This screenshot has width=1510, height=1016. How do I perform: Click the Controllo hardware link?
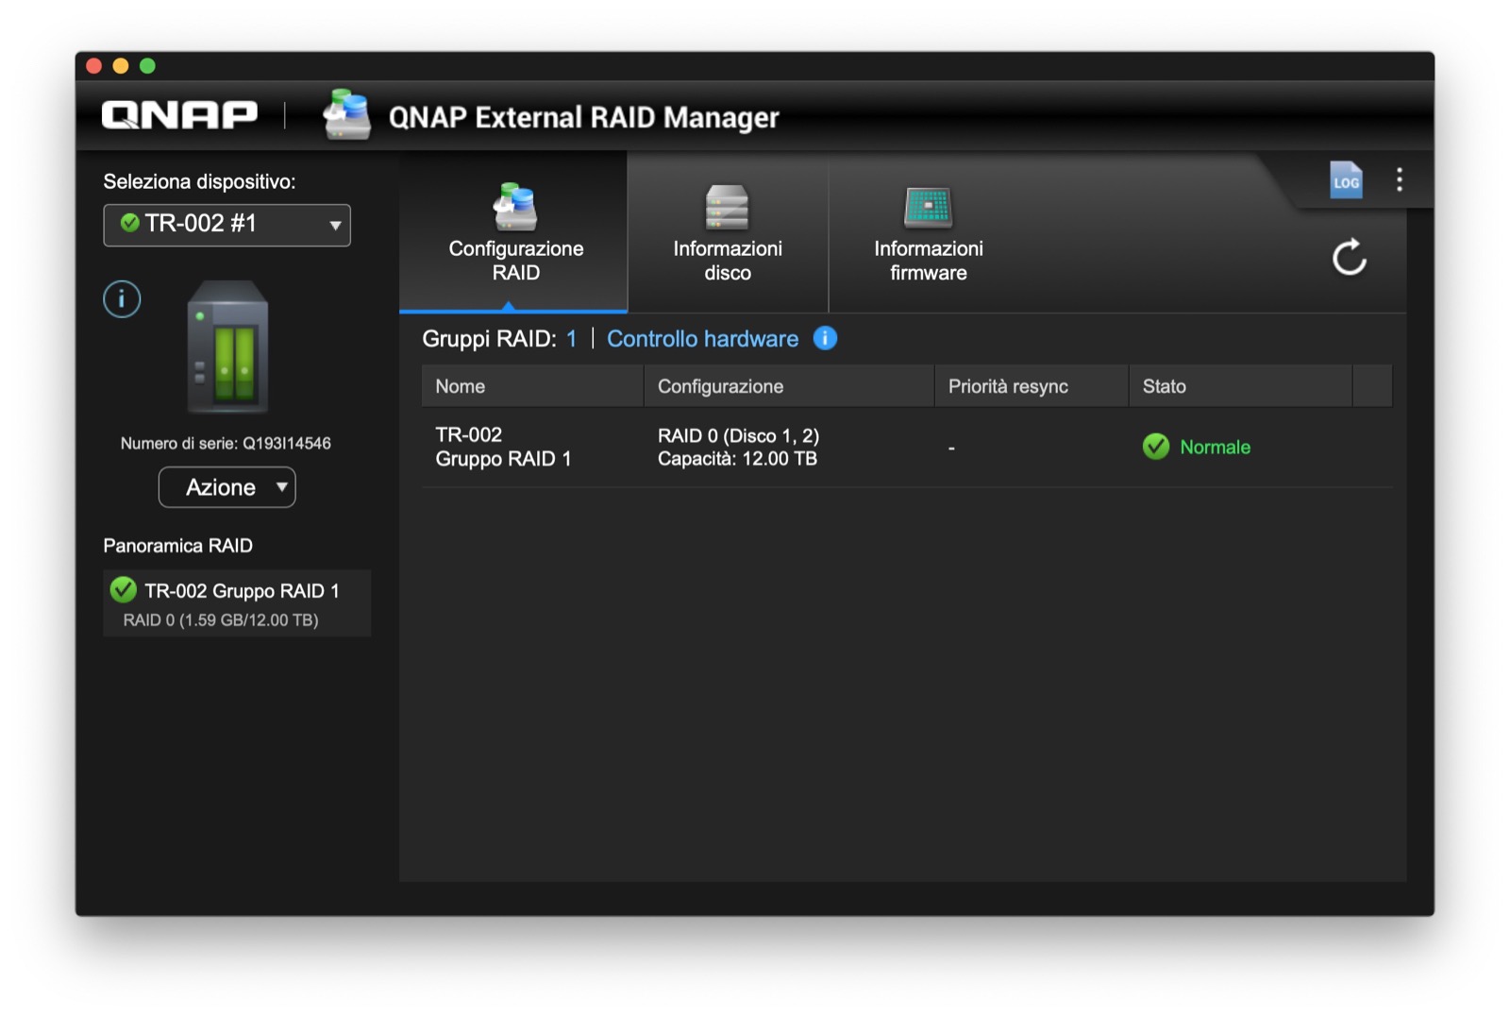point(702,339)
